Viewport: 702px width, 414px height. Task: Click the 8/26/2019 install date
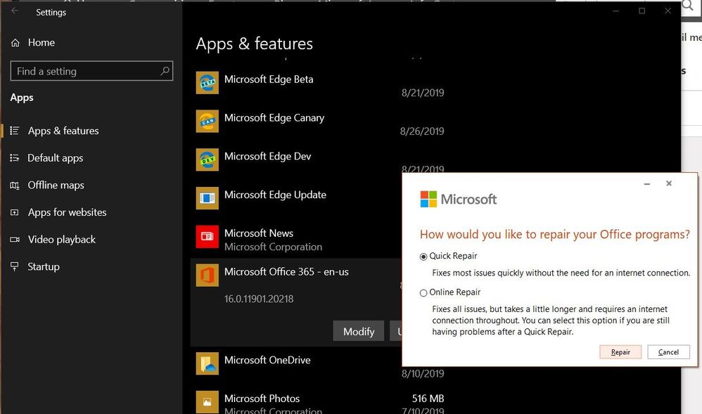(x=422, y=131)
